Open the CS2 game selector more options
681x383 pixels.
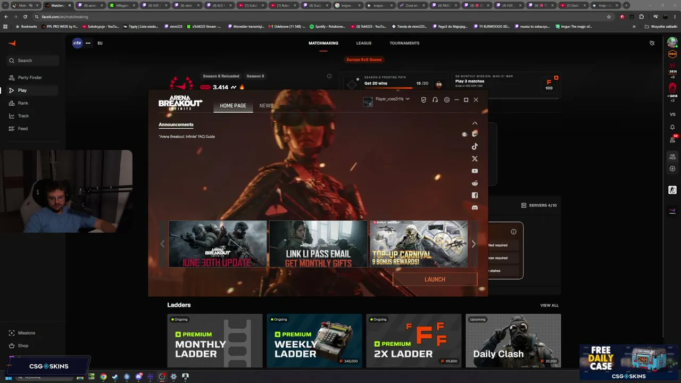click(x=88, y=43)
